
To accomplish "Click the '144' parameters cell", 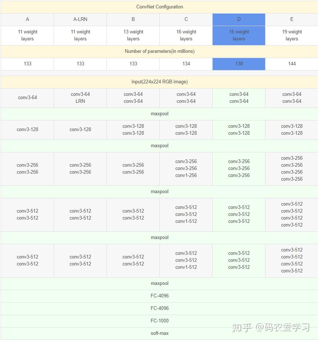I will 292,64.
